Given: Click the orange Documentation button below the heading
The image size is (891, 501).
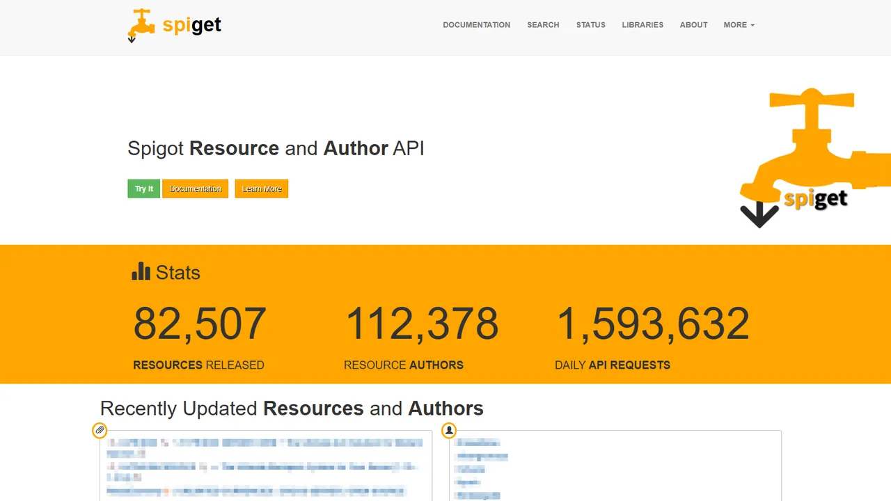Looking at the screenshot, I should pos(195,189).
